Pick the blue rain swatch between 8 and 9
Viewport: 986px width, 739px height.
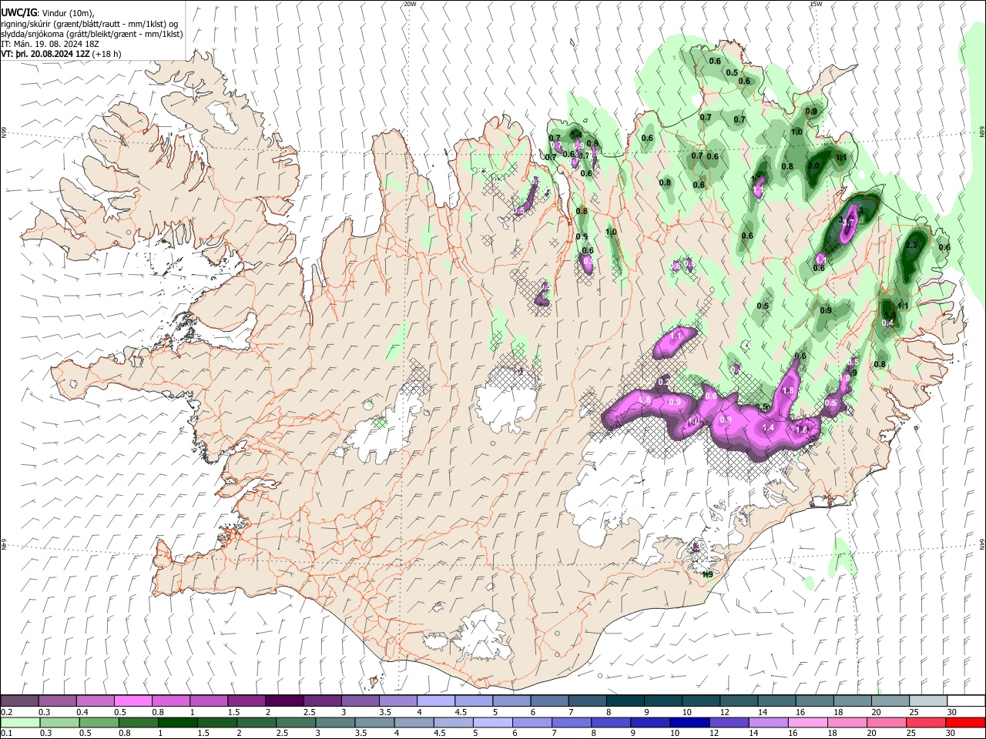(x=610, y=723)
